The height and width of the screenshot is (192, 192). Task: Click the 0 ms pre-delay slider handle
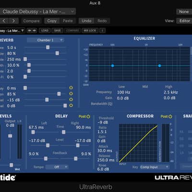click(x=25, y=88)
